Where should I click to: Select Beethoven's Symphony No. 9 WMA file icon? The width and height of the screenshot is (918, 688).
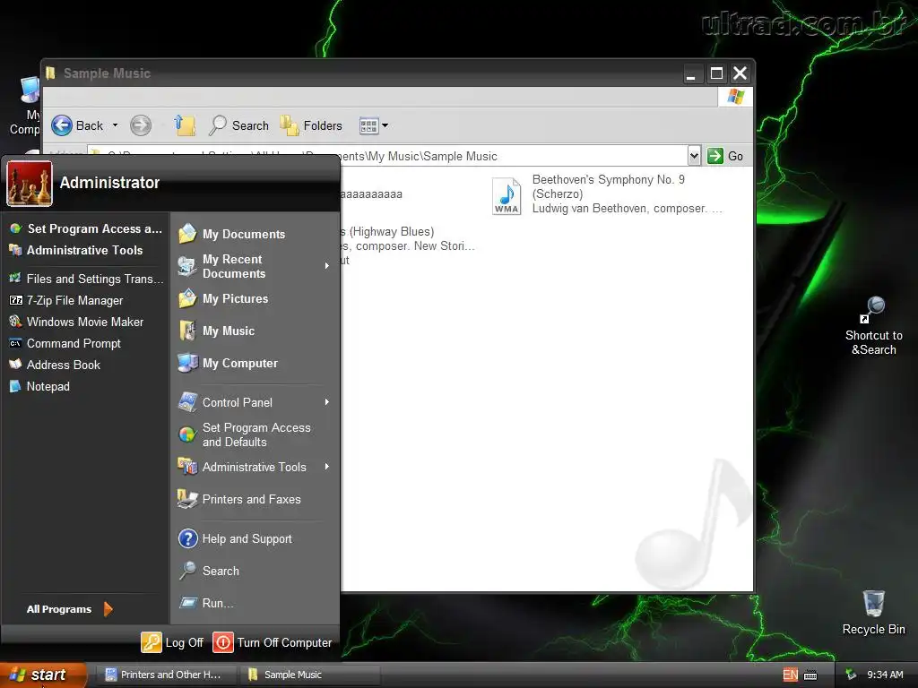[x=507, y=196]
